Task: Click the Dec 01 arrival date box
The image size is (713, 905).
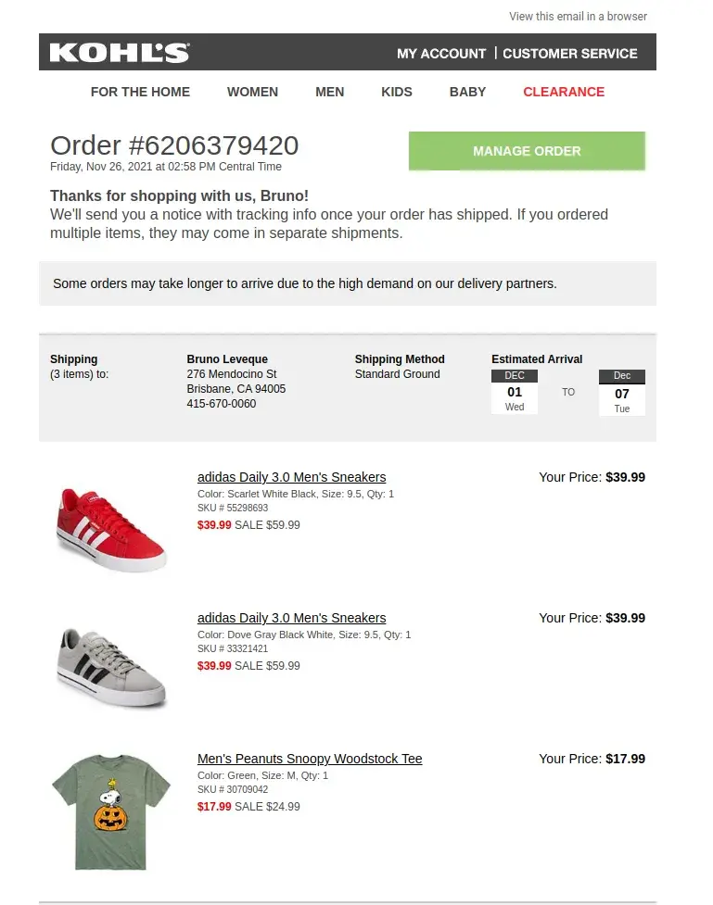Action: 515,392
